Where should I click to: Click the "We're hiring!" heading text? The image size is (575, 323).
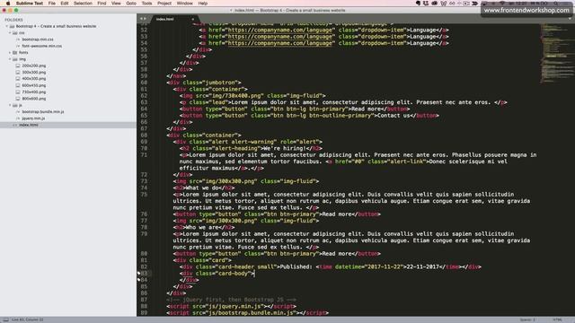tap(284, 149)
